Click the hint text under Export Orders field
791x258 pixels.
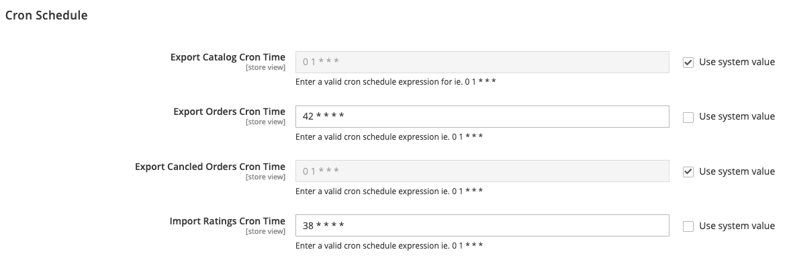point(389,137)
